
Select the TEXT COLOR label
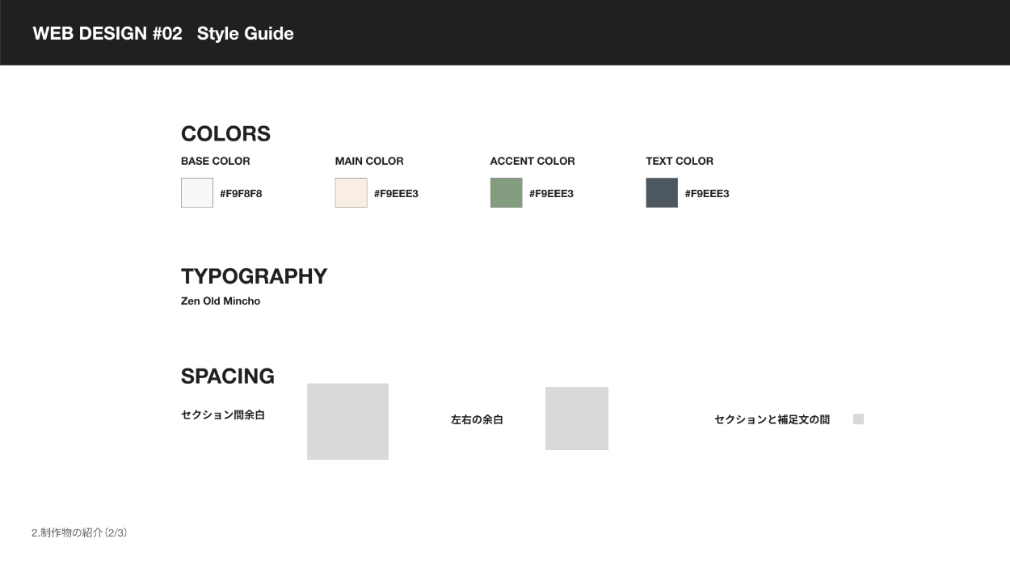pos(680,161)
